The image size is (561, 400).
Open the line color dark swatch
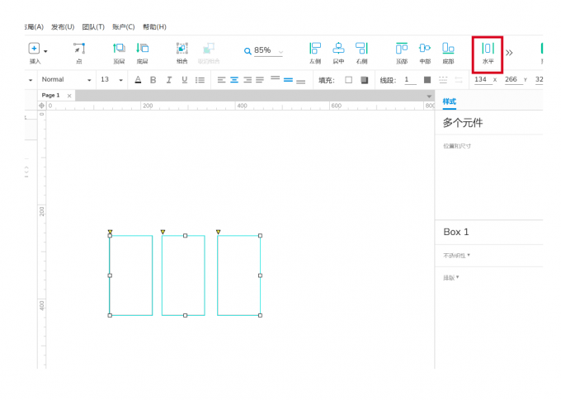pyautogui.click(x=427, y=80)
